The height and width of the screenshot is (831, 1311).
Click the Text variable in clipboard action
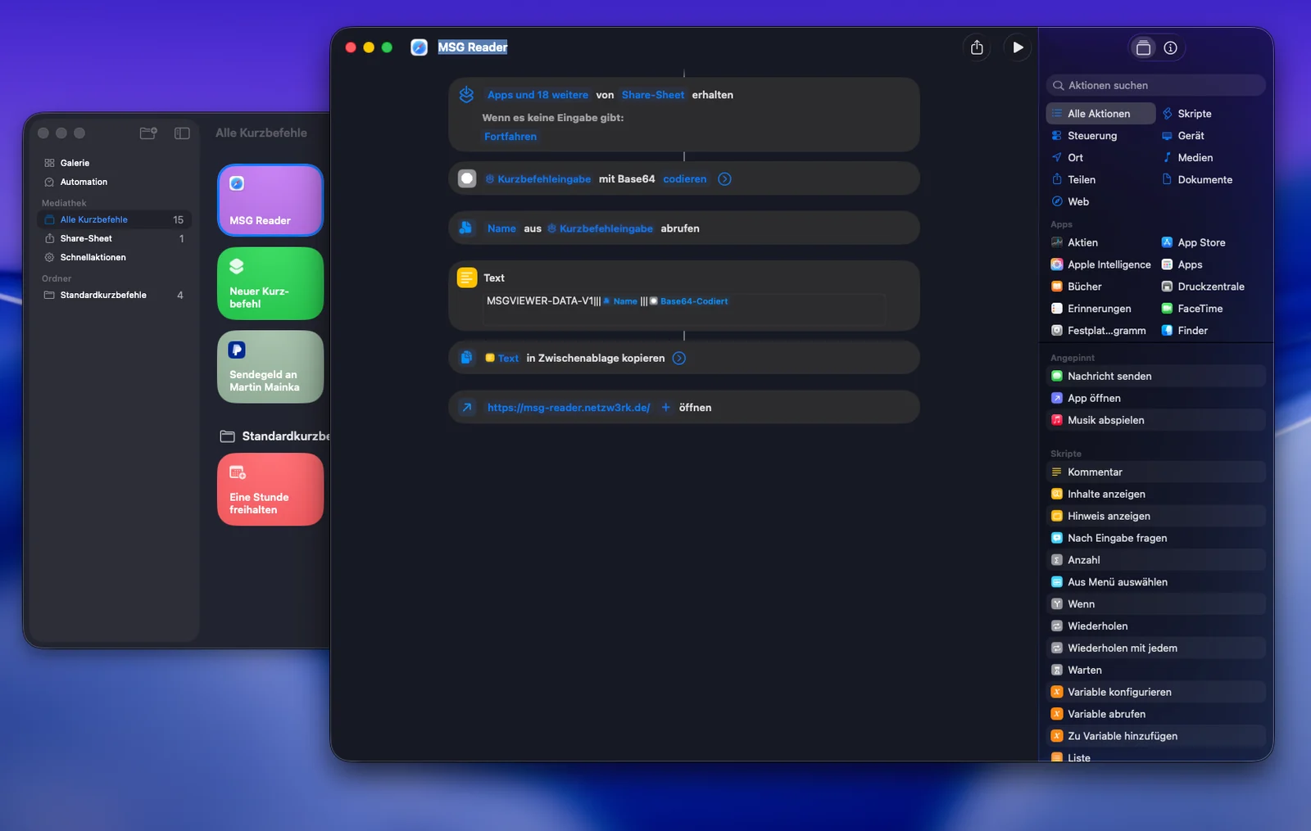(x=501, y=359)
